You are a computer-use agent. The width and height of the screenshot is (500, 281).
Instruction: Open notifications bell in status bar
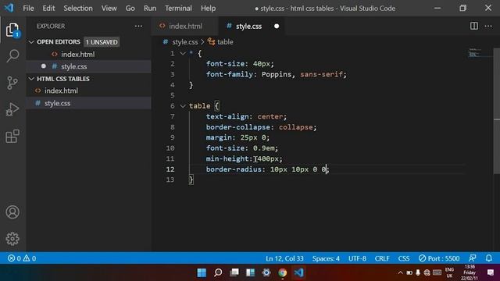pyautogui.click(x=488, y=258)
